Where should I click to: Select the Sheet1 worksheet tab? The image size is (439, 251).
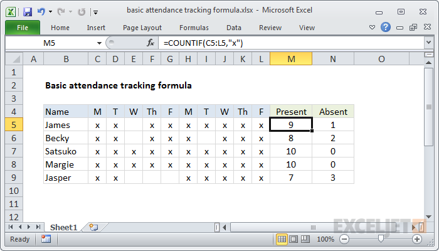click(x=63, y=227)
